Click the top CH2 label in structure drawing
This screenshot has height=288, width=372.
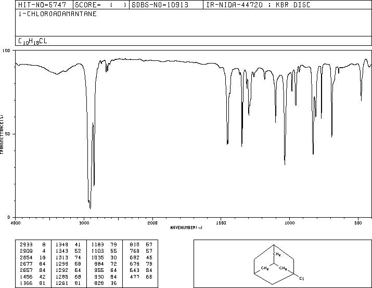(x=277, y=255)
